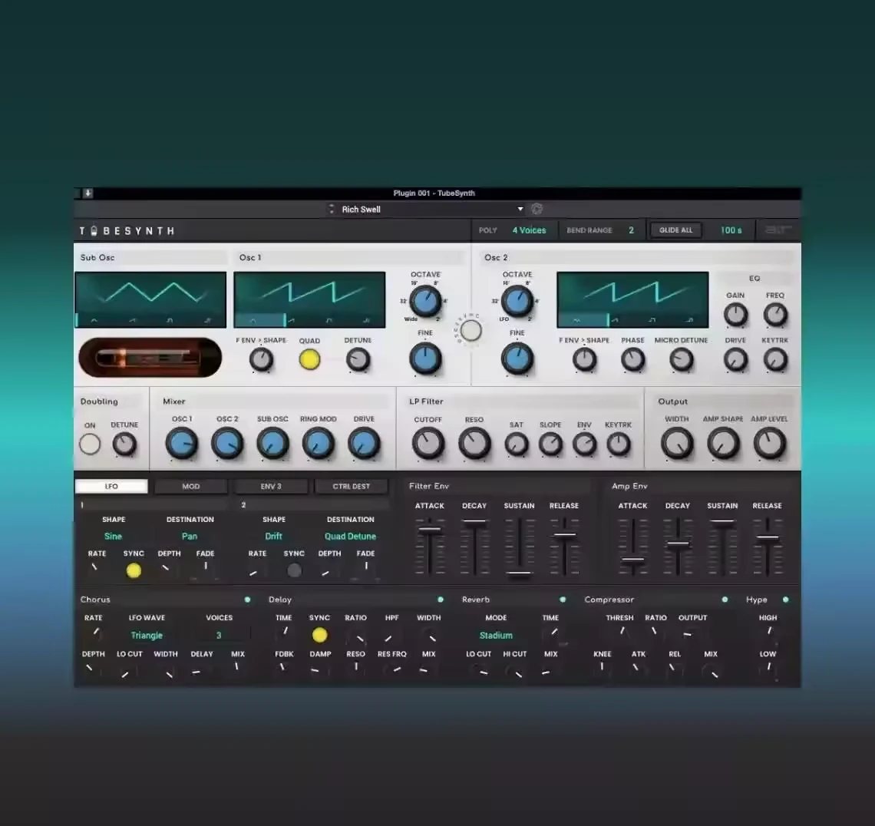
Task: Open the Rich Swell preset dropdown arrow
Action: pos(520,209)
